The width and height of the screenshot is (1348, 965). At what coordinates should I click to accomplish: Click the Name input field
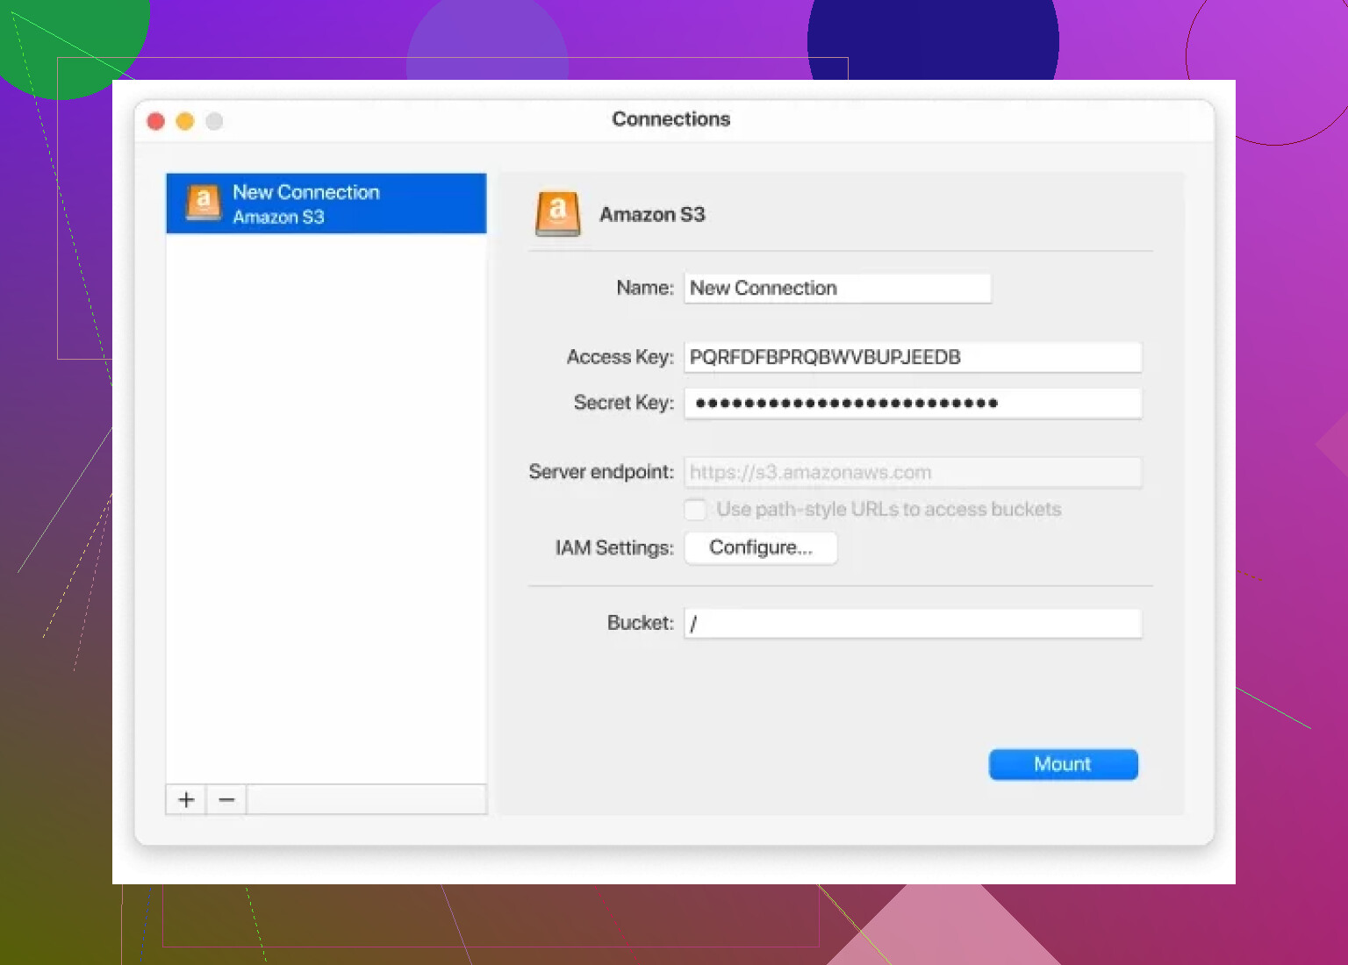click(x=838, y=288)
